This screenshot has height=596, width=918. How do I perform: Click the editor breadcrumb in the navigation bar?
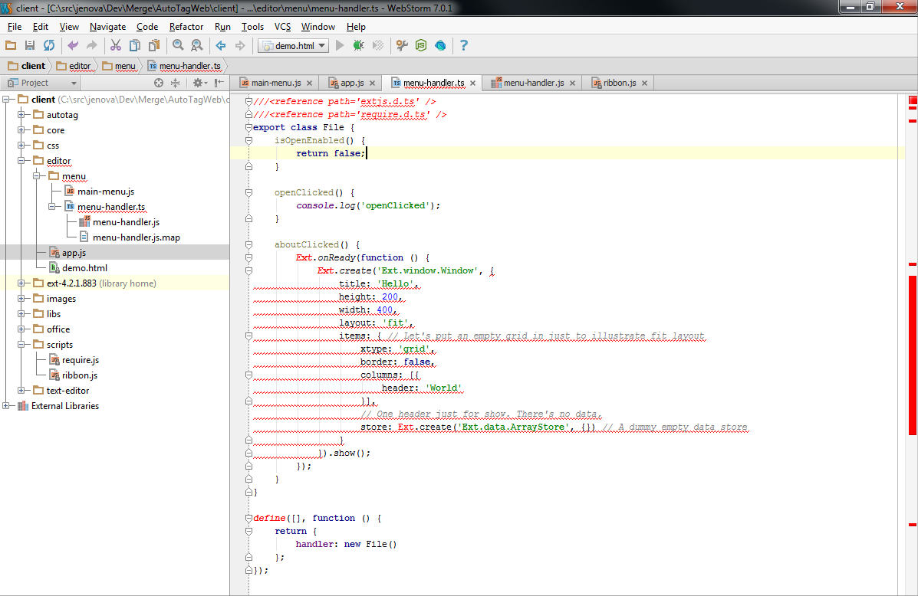(x=74, y=66)
